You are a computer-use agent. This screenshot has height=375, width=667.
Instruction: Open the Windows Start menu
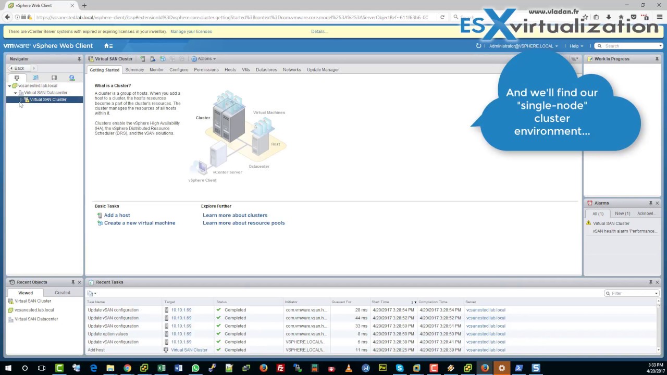point(8,368)
